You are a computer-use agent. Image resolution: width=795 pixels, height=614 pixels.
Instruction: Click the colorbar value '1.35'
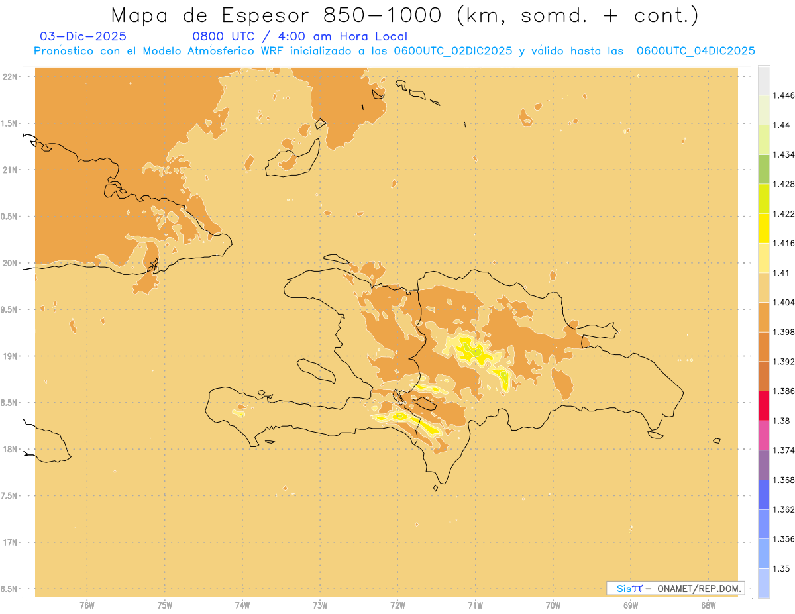tap(781, 568)
